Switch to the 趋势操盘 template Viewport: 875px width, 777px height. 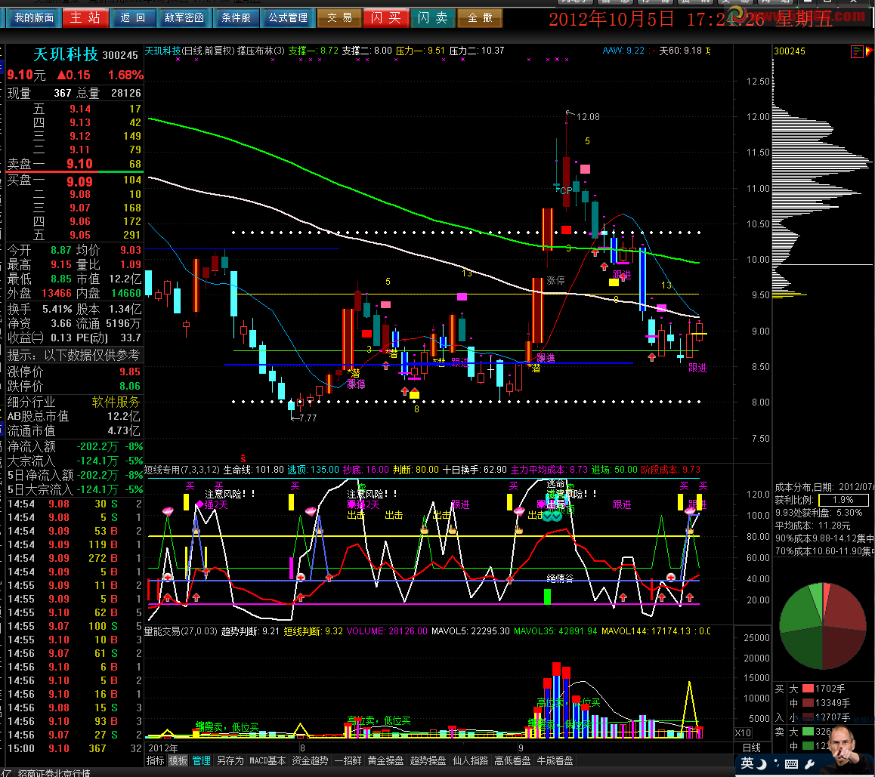click(428, 761)
